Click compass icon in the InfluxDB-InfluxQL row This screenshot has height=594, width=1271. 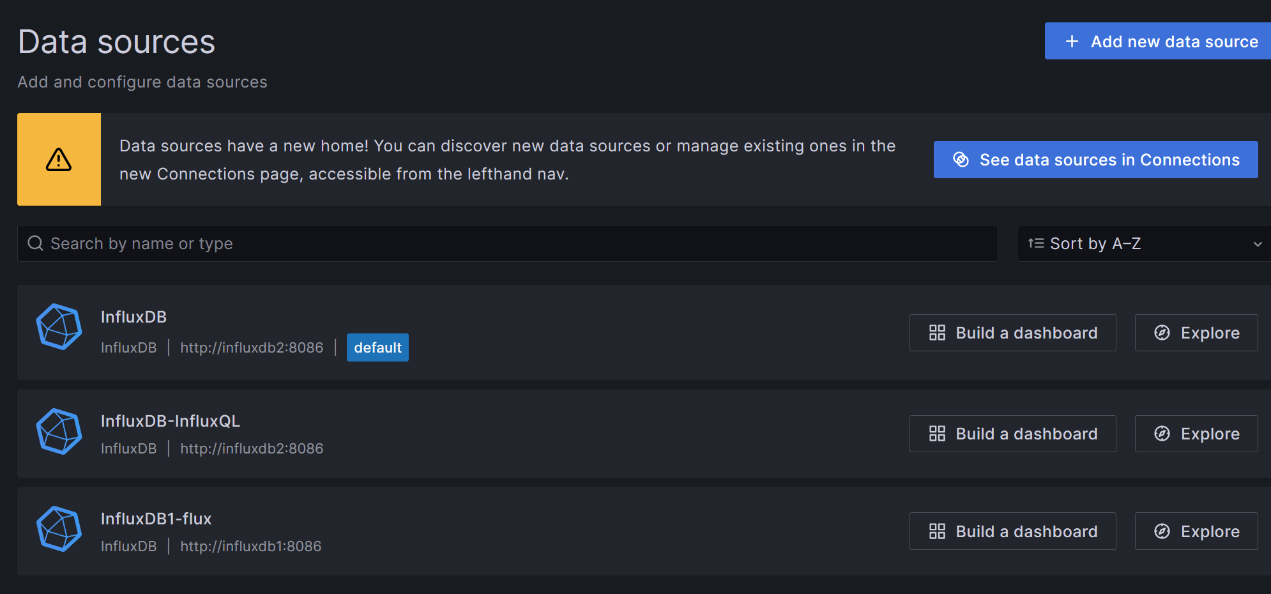coord(1162,434)
